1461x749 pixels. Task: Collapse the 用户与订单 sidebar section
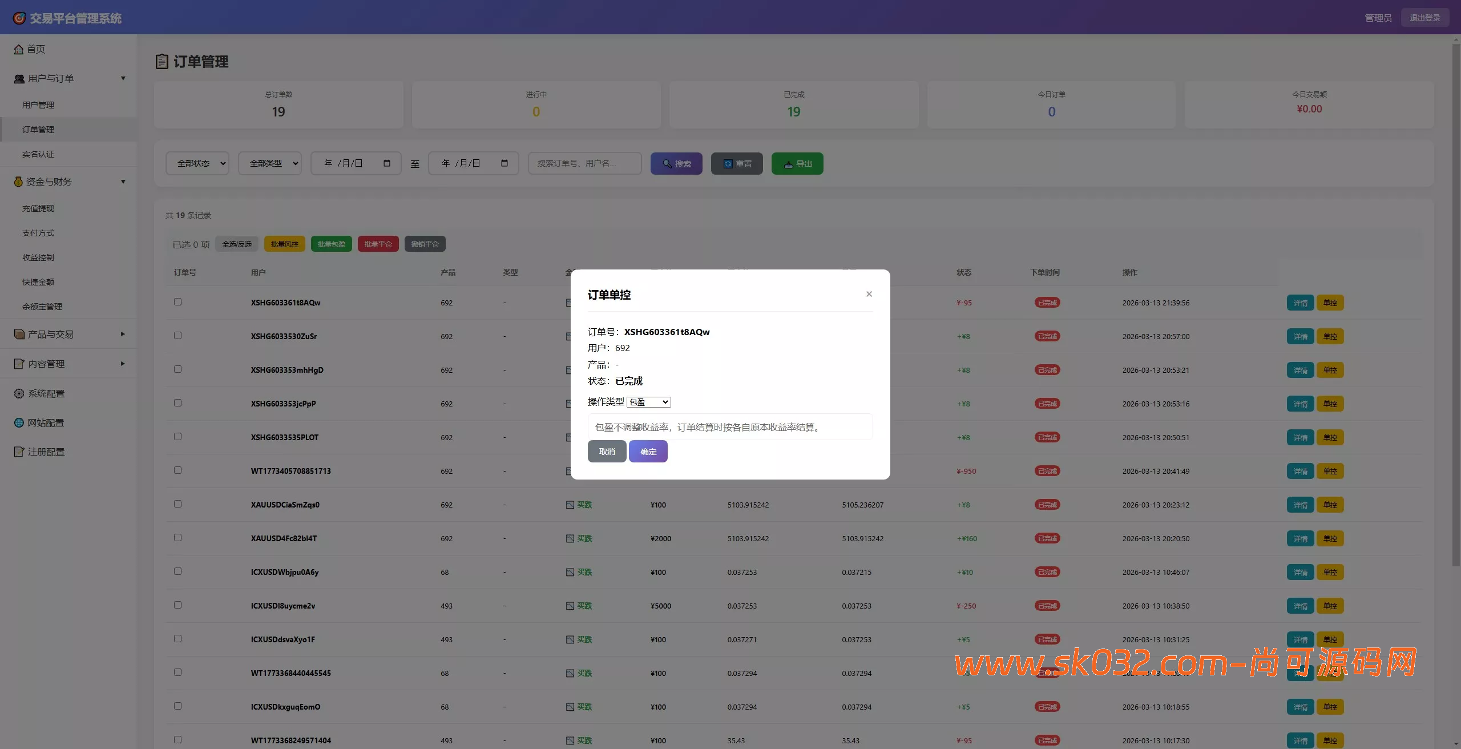tap(123, 78)
